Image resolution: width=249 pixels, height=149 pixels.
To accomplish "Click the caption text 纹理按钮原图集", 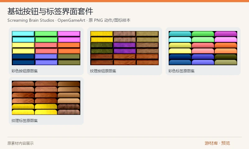I will (x=103, y=71).
